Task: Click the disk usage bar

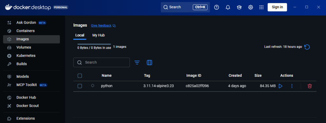Action: [94, 44]
